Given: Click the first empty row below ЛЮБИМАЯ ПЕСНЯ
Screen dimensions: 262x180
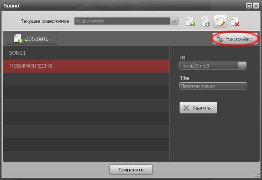Looking at the screenshot, I should (x=86, y=79).
